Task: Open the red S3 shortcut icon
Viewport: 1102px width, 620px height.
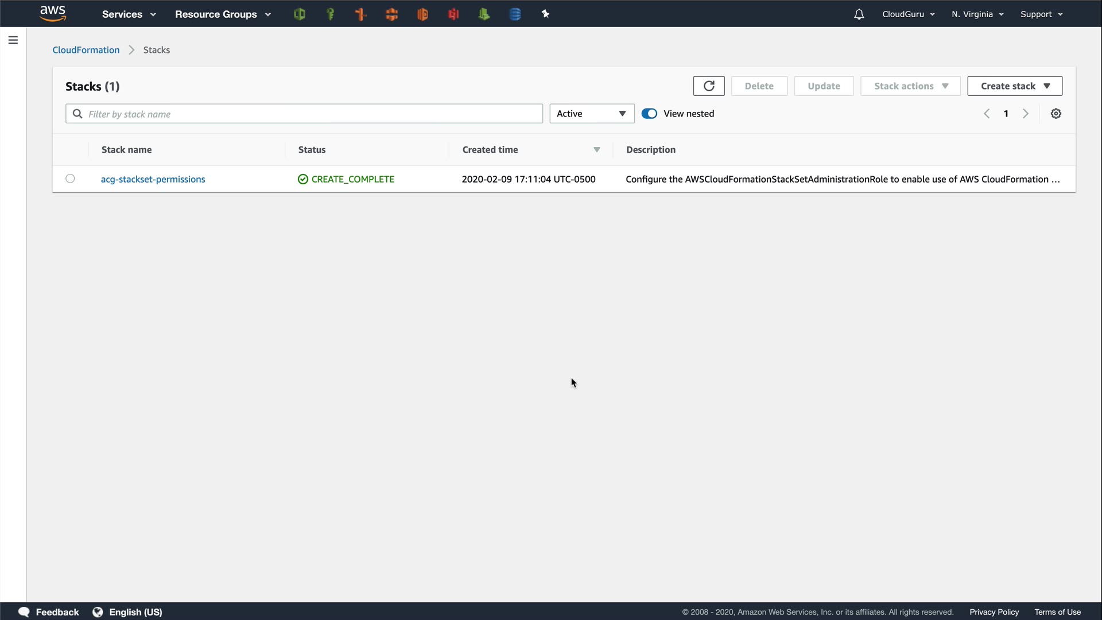Action: (453, 14)
